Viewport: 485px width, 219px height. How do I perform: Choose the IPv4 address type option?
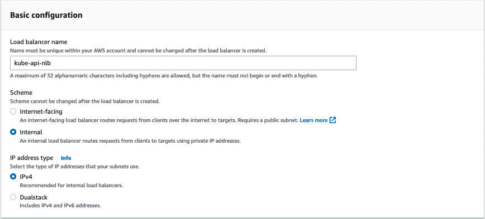click(x=13, y=177)
